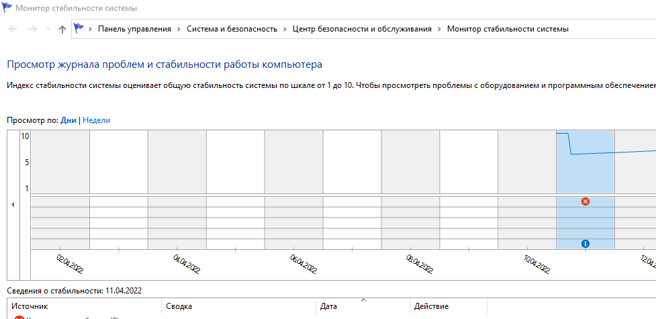
Task: Switch view to Дни
Action: (x=68, y=120)
